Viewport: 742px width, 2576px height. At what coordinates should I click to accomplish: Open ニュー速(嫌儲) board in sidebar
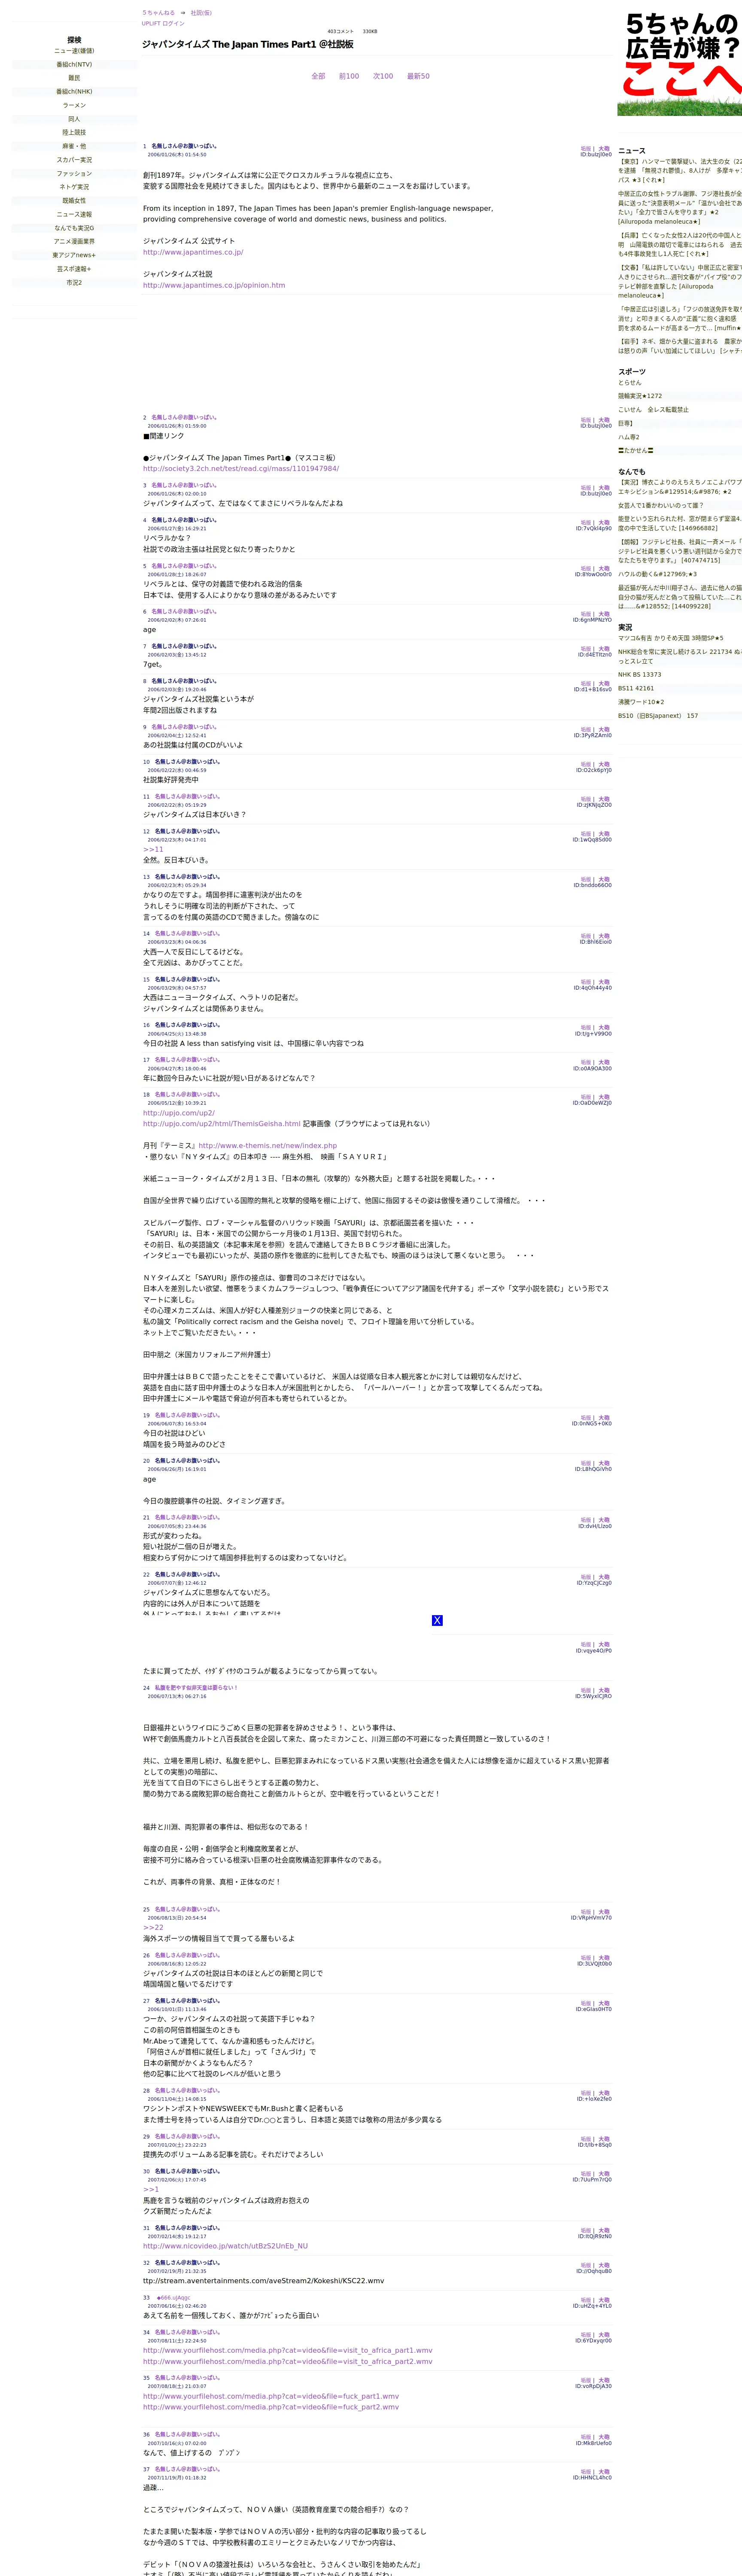[x=74, y=51]
